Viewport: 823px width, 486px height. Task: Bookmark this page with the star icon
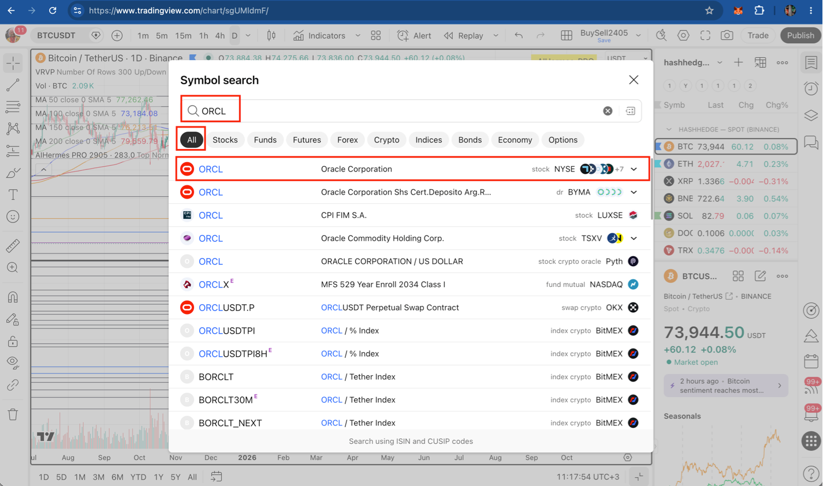(x=709, y=10)
